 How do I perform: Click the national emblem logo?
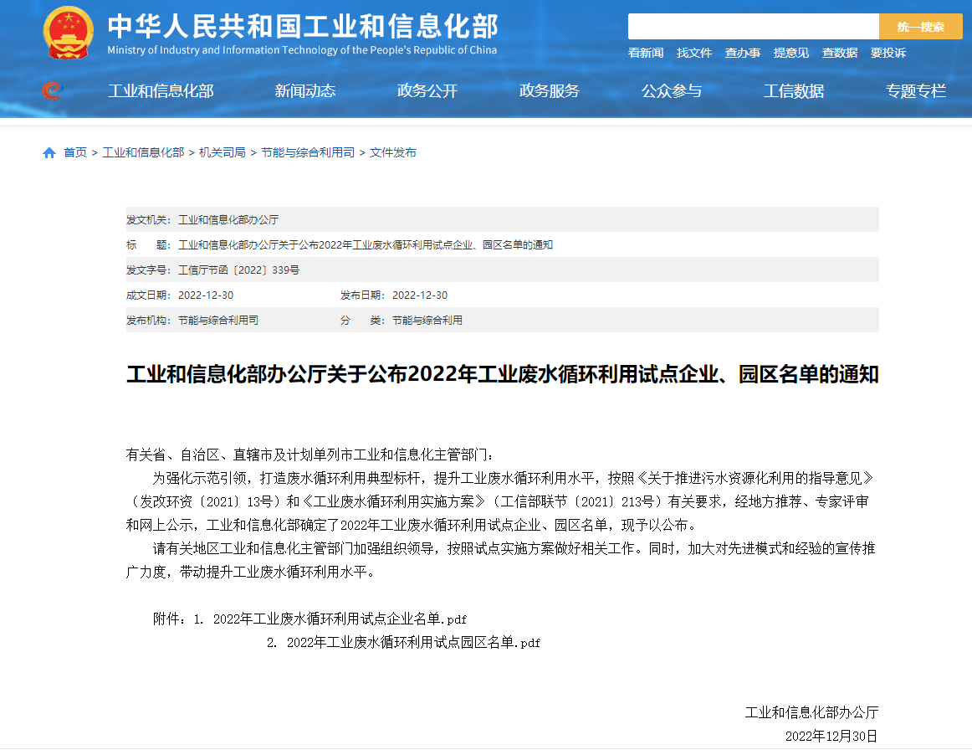click(69, 33)
